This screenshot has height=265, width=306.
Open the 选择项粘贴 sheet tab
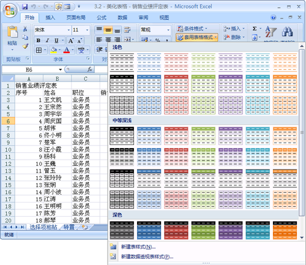[43, 227]
